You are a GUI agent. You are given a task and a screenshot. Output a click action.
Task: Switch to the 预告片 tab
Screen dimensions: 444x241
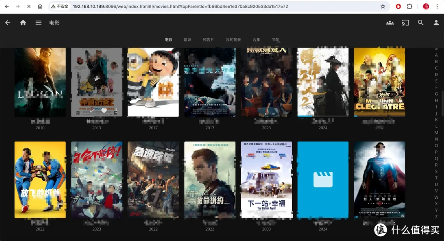click(208, 39)
